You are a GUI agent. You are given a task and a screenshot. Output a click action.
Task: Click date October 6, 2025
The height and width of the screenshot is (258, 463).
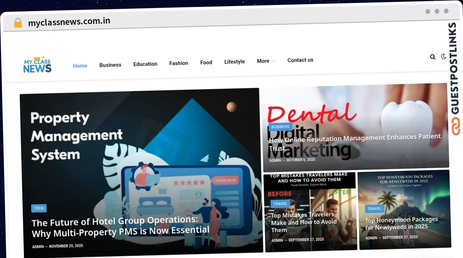point(301,159)
